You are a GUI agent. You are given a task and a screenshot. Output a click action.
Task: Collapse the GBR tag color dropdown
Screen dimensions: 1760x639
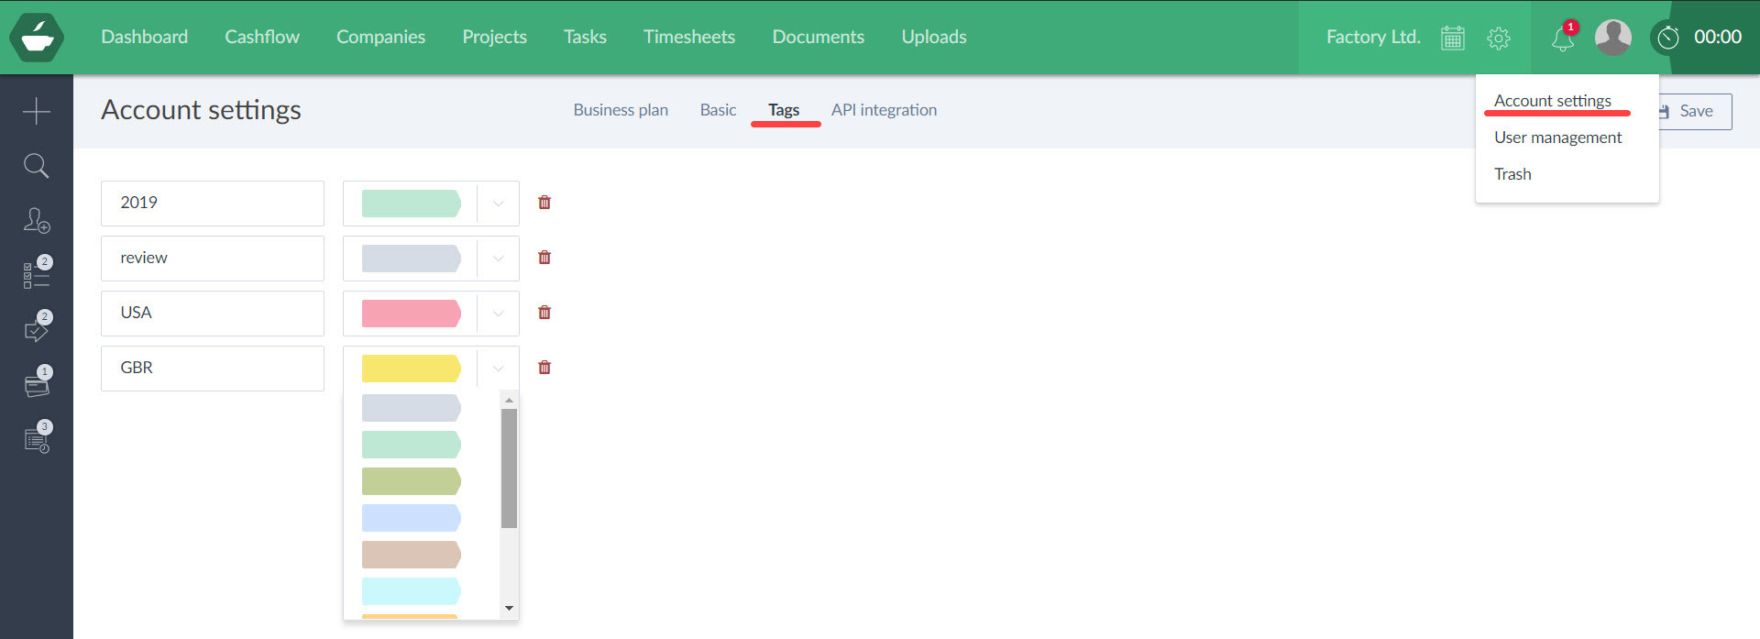(x=498, y=369)
